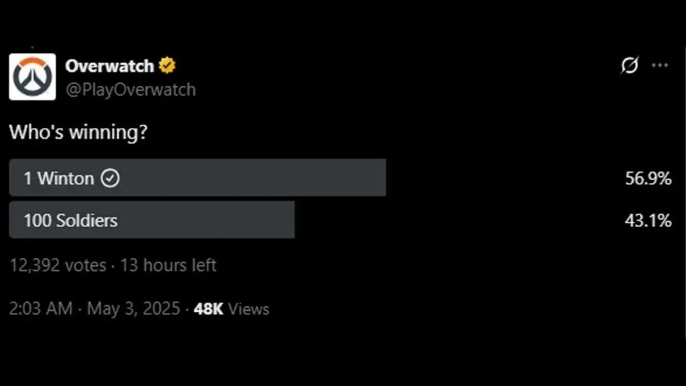Click the May 3, 2025 date

coord(133,308)
